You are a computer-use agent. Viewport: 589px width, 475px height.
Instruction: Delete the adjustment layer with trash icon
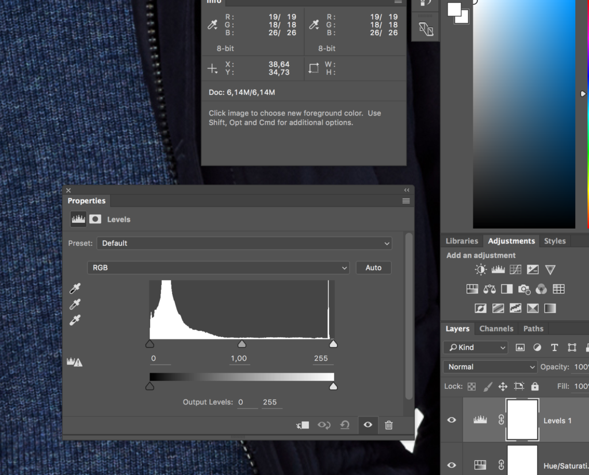(389, 425)
